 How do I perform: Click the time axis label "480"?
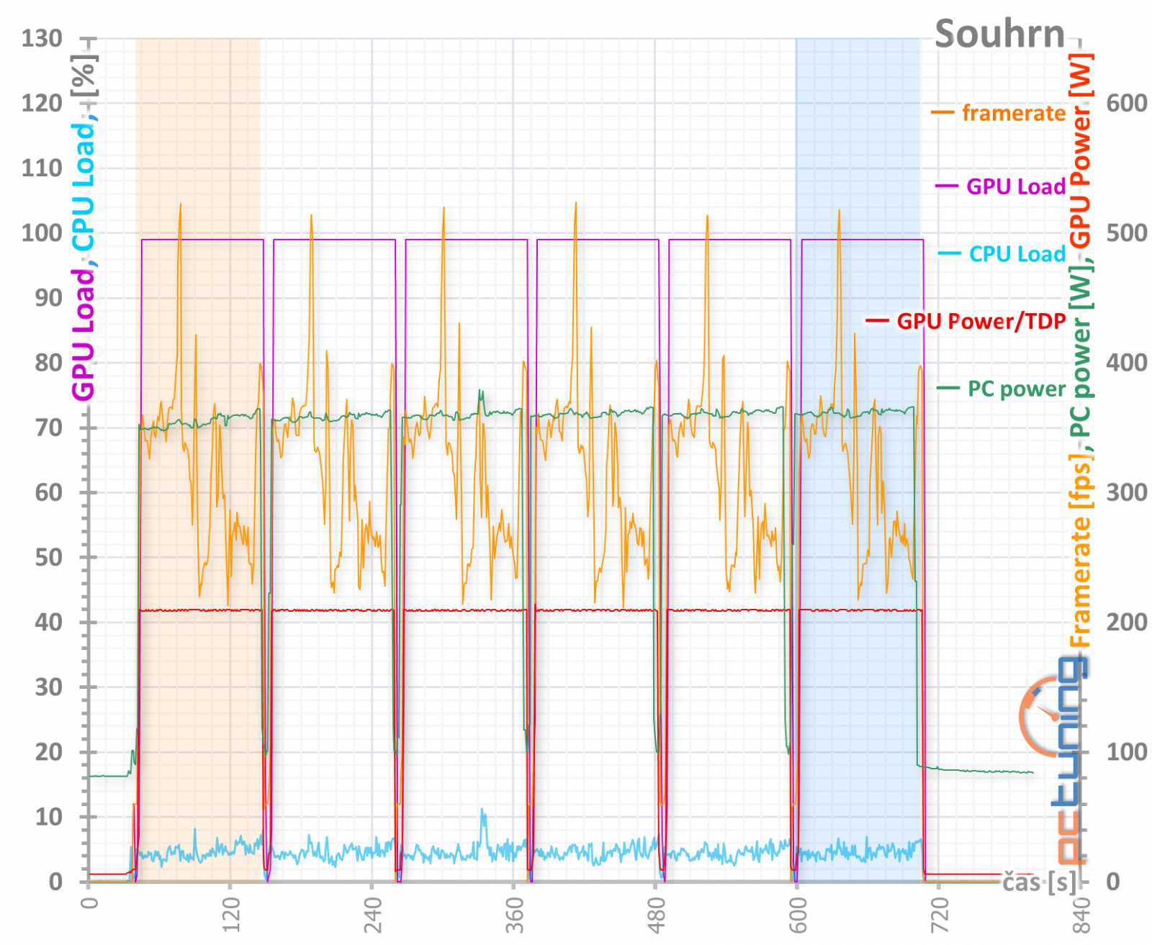[657, 915]
